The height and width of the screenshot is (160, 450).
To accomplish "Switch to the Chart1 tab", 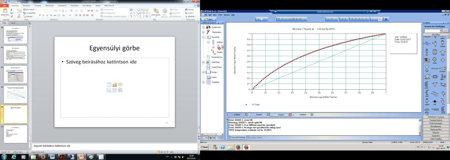I will click(x=259, y=115).
